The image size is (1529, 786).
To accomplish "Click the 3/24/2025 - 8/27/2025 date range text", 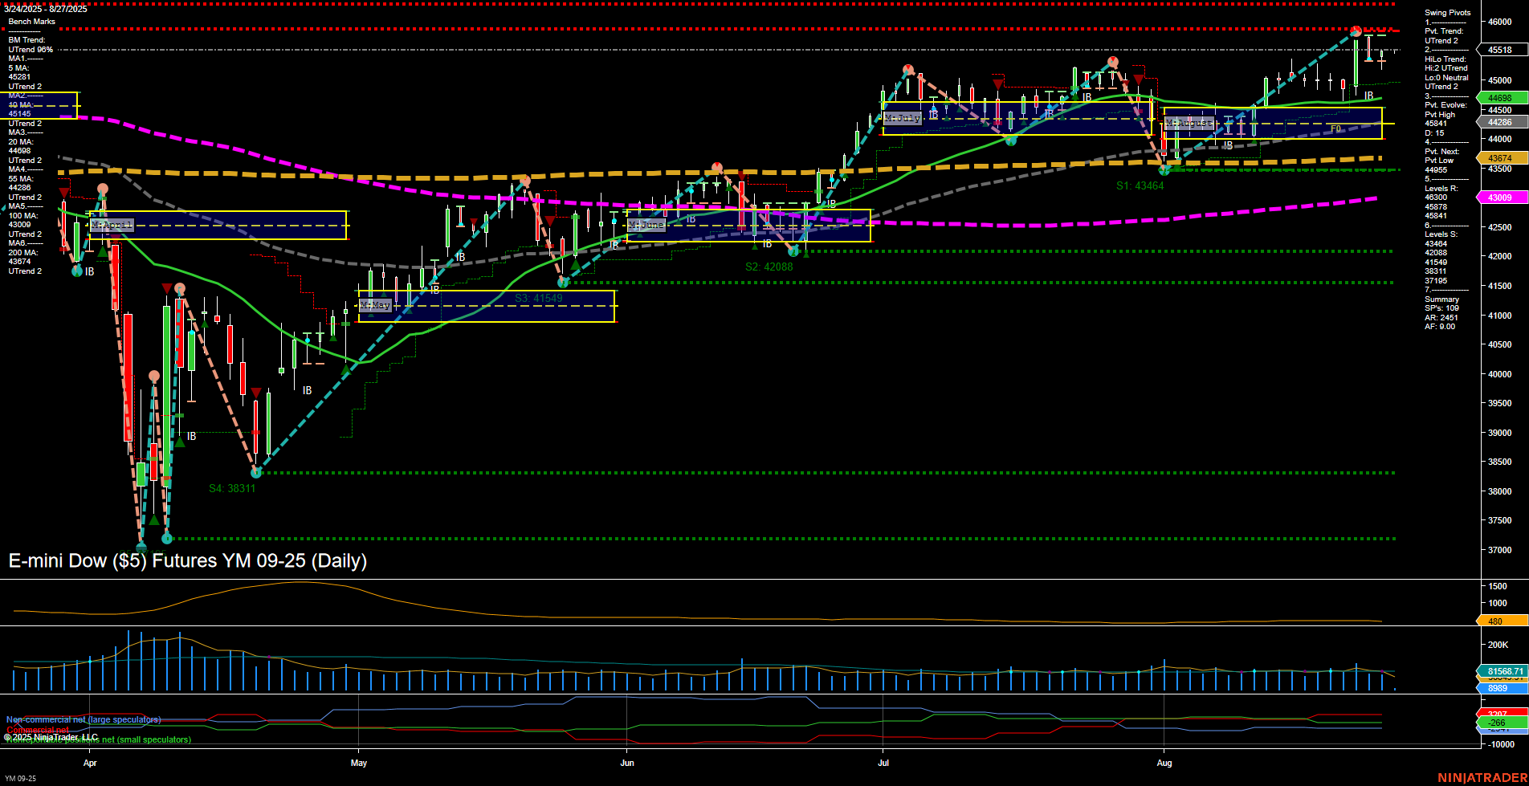I will click(x=46, y=9).
